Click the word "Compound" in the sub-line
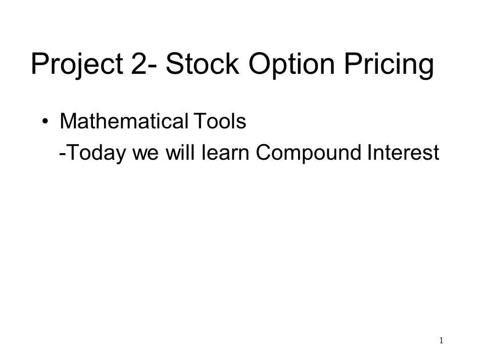The height and width of the screenshot is (364, 485). click(x=308, y=153)
